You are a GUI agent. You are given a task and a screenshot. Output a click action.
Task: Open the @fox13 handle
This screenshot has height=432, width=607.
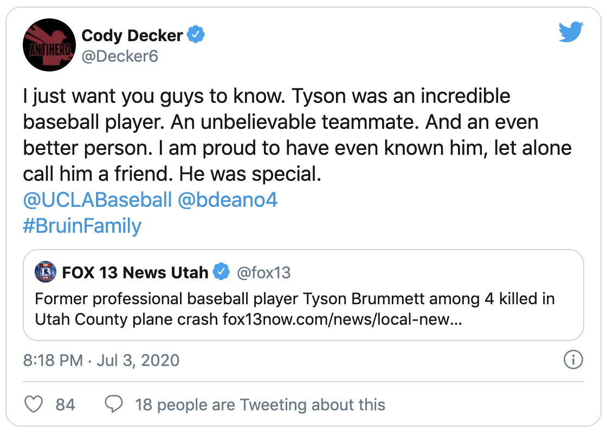click(x=265, y=273)
